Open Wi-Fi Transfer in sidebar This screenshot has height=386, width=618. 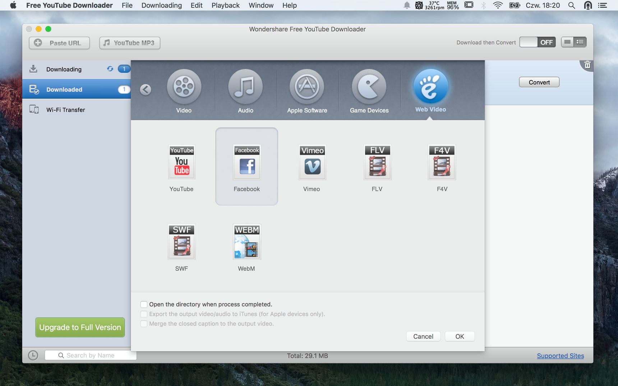[x=77, y=110]
